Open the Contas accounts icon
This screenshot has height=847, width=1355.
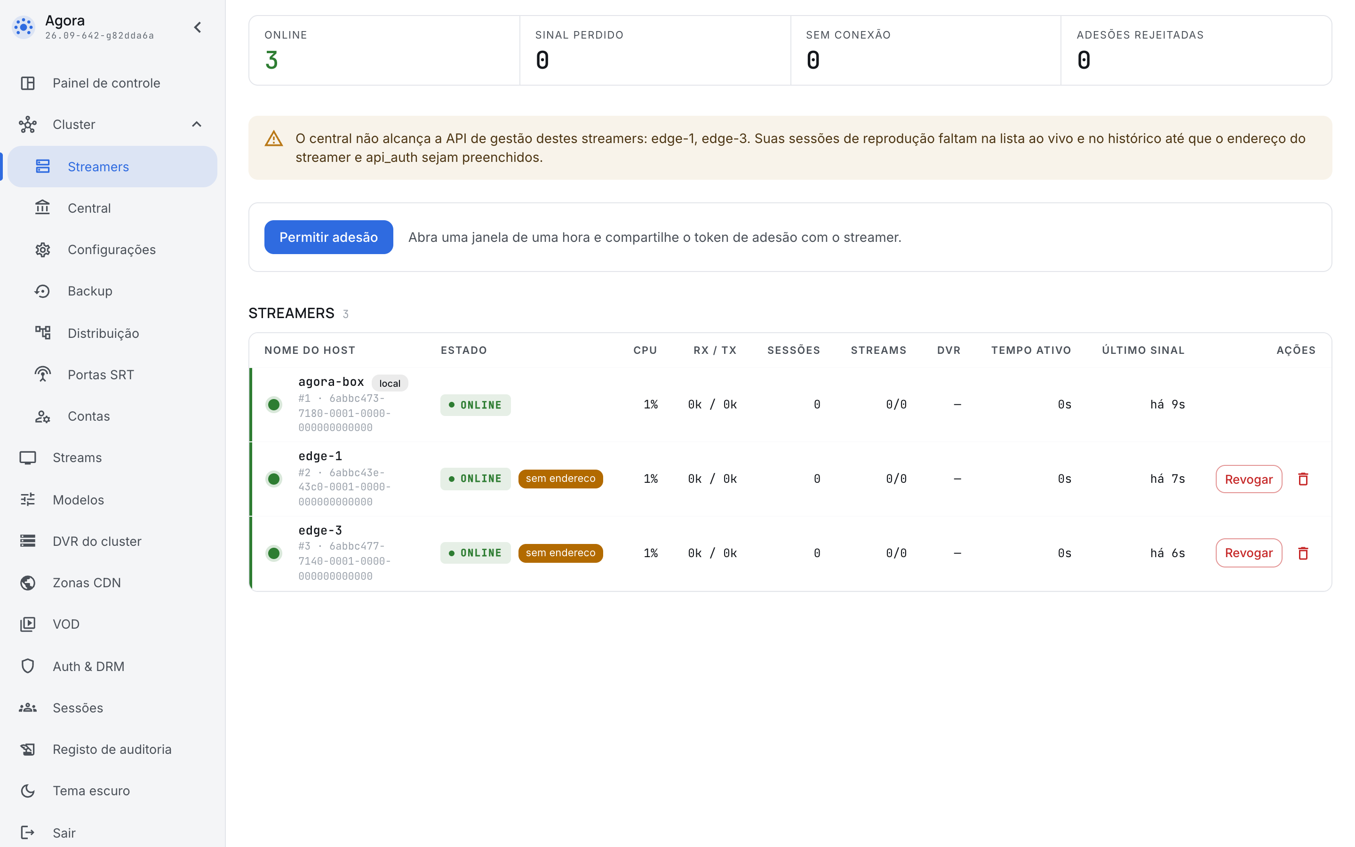pyautogui.click(x=42, y=416)
